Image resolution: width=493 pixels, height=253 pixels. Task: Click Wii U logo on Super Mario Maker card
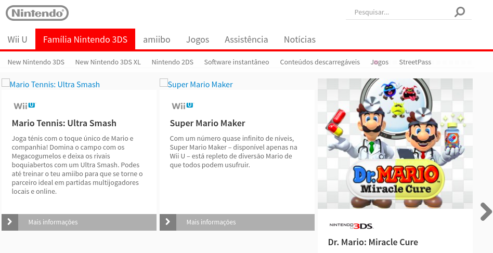183,106
